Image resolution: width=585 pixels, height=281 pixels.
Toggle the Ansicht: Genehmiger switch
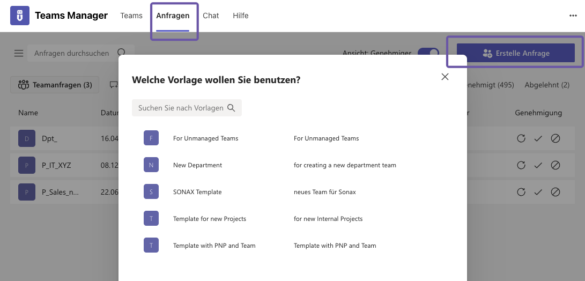(428, 53)
